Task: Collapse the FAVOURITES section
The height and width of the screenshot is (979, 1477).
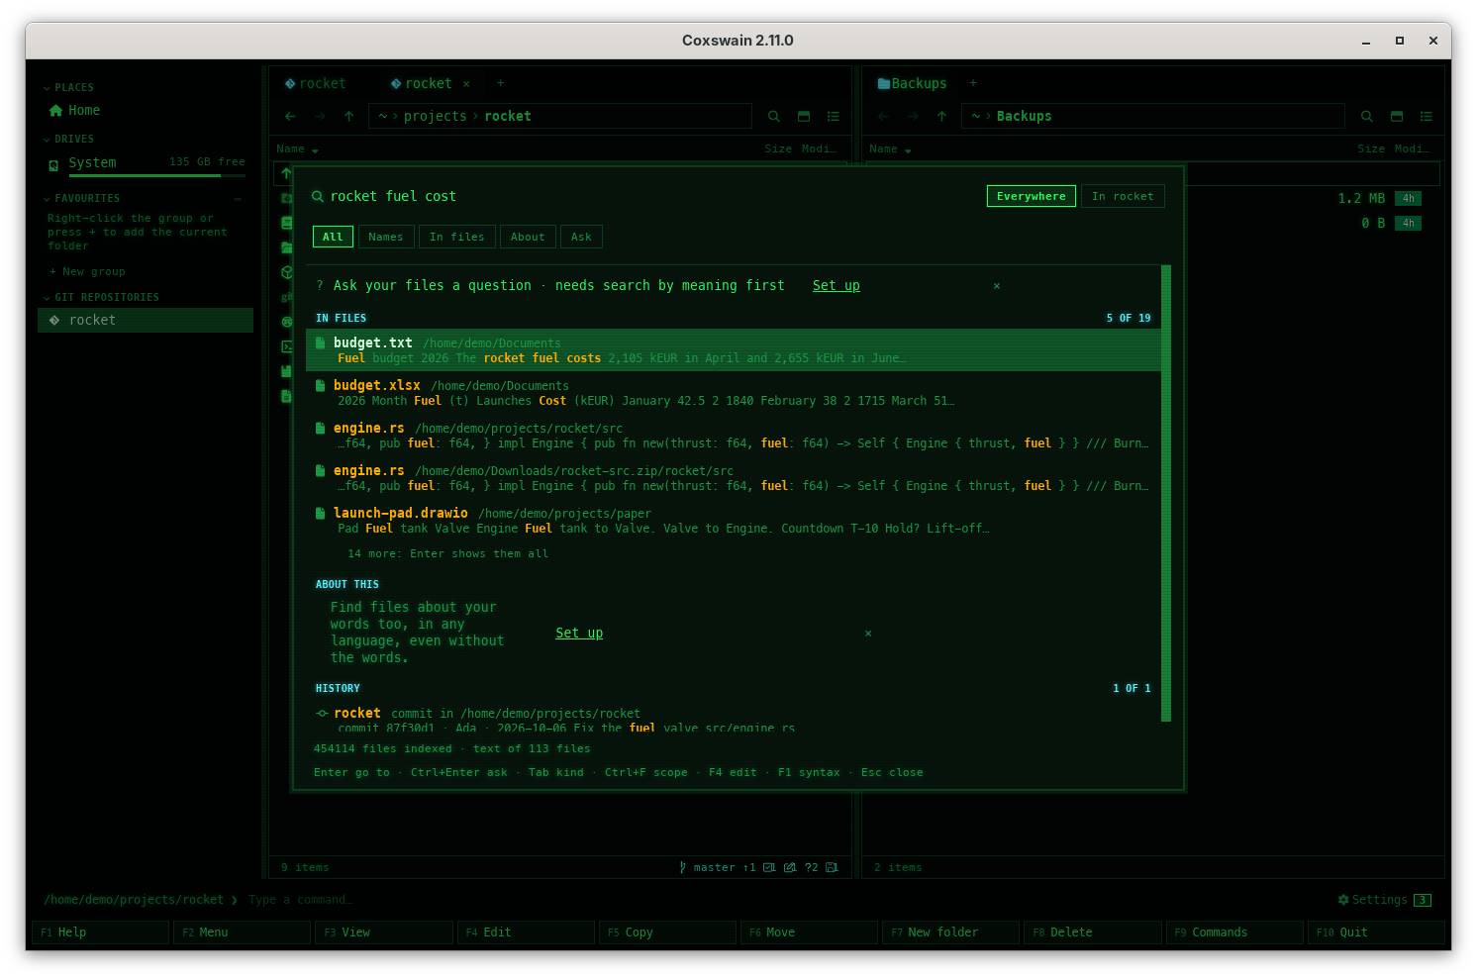Action: (x=47, y=199)
